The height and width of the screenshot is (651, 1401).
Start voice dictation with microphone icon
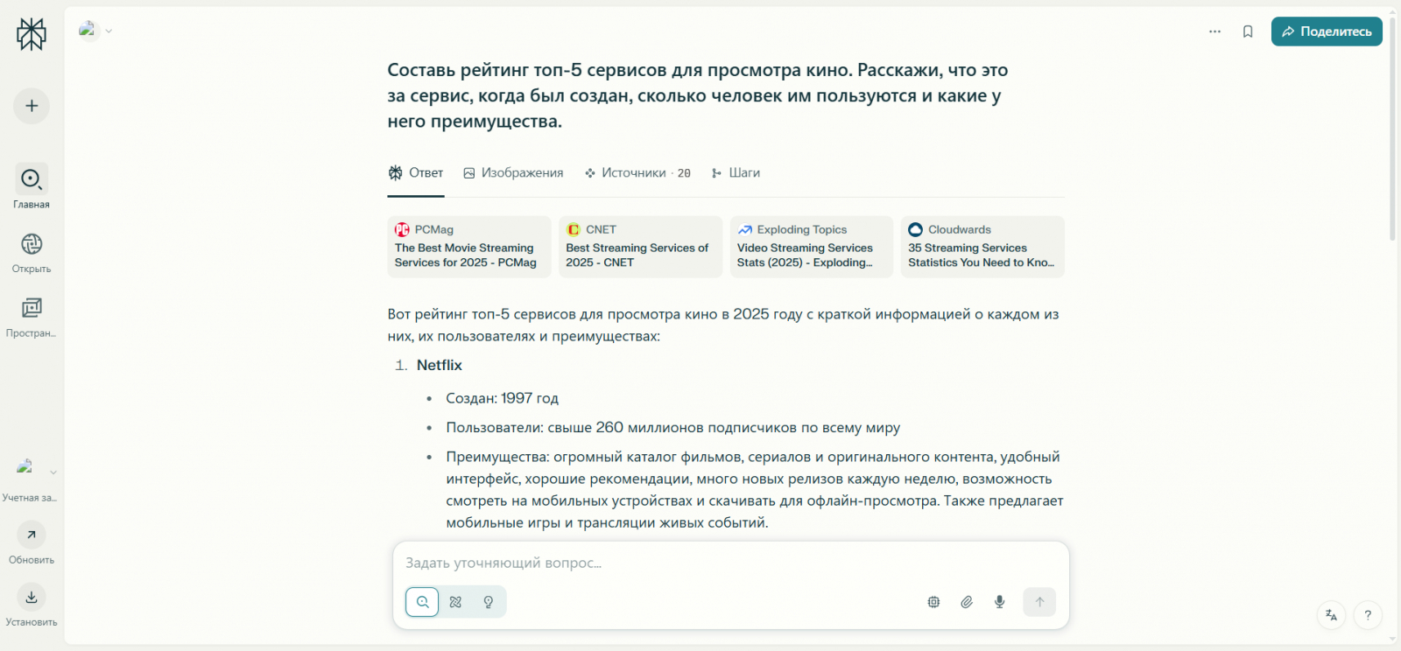point(1000,602)
